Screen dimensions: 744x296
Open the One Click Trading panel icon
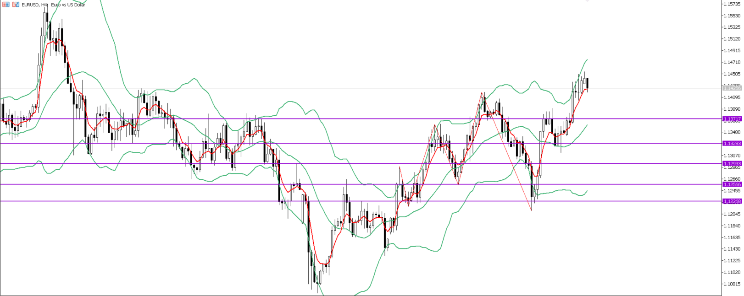coord(16,5)
